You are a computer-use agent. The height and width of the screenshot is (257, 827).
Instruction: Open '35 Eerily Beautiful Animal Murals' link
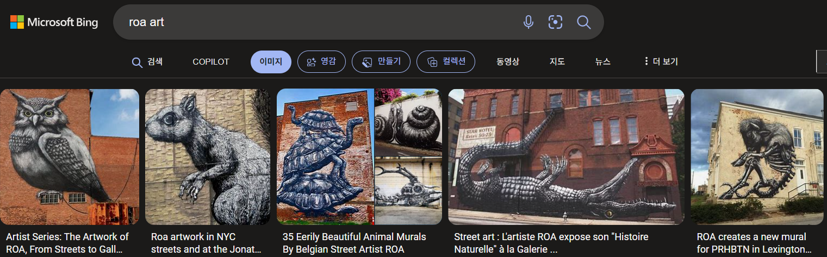coord(355,243)
